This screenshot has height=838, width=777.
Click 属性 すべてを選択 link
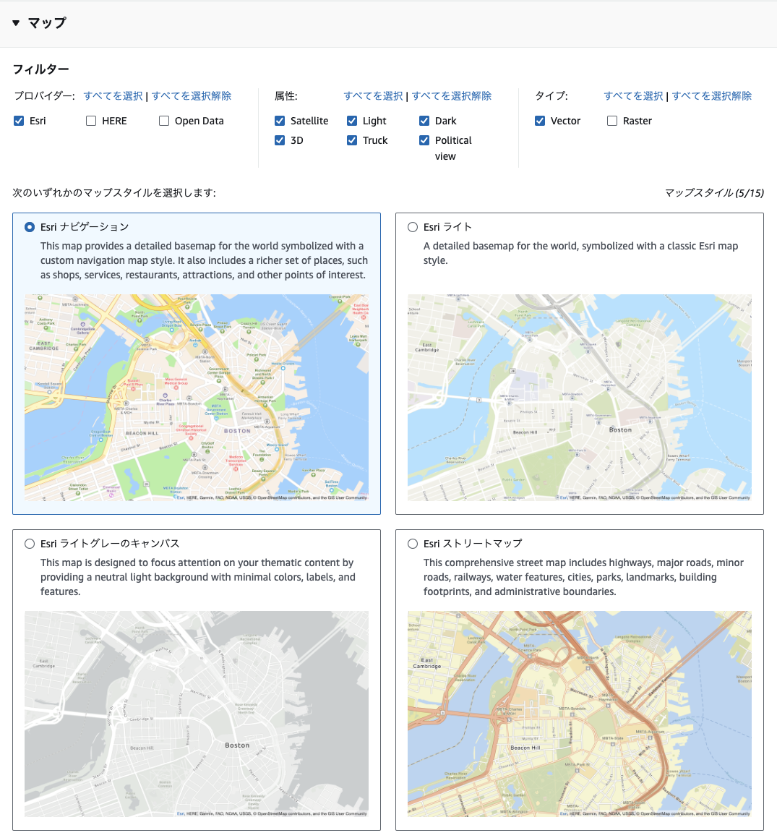coord(373,96)
